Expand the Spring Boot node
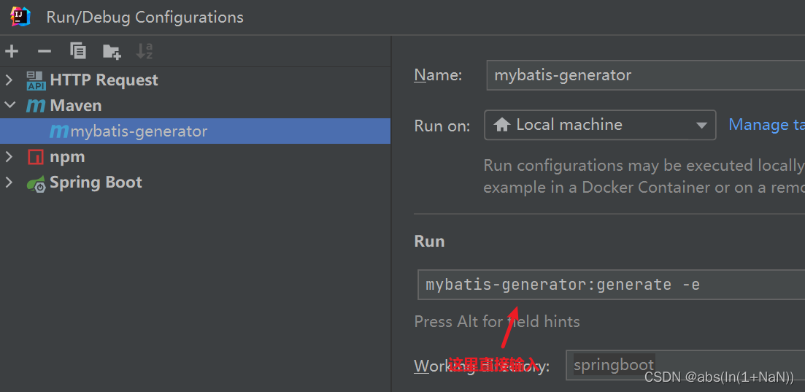805x392 pixels. point(9,182)
